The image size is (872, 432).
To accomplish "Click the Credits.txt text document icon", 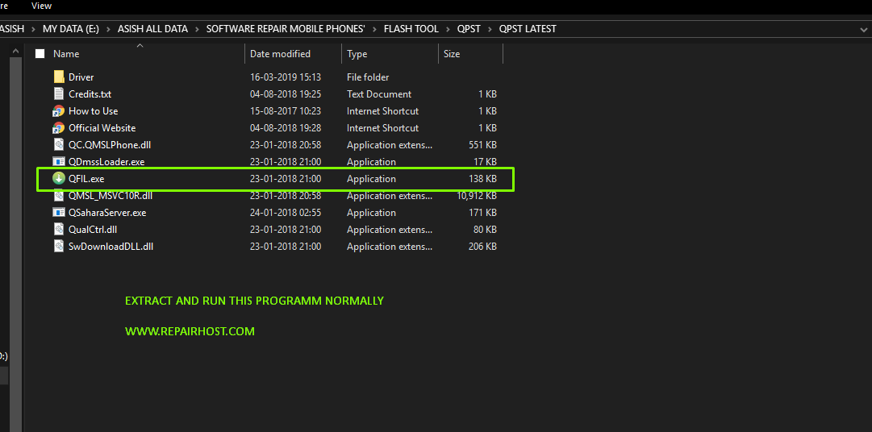I will click(59, 94).
